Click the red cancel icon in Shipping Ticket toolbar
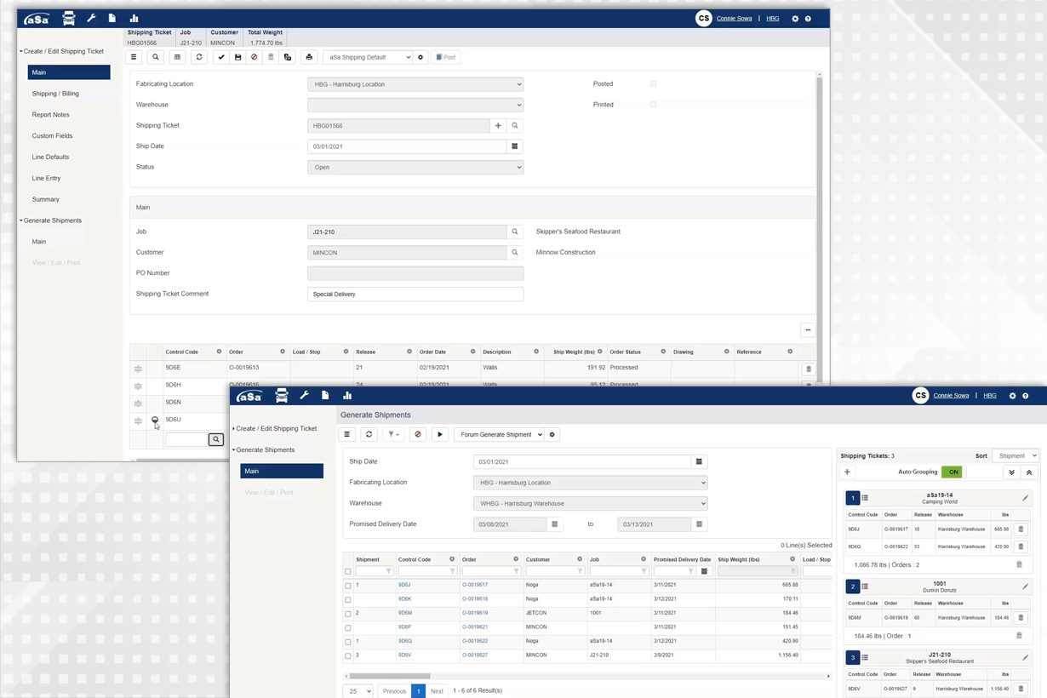The width and height of the screenshot is (1047, 698). click(254, 57)
